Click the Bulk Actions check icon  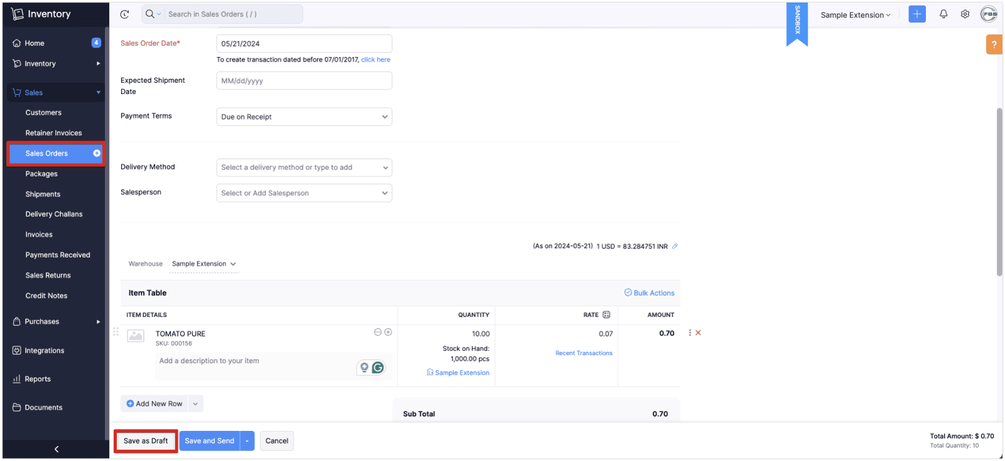click(x=627, y=292)
